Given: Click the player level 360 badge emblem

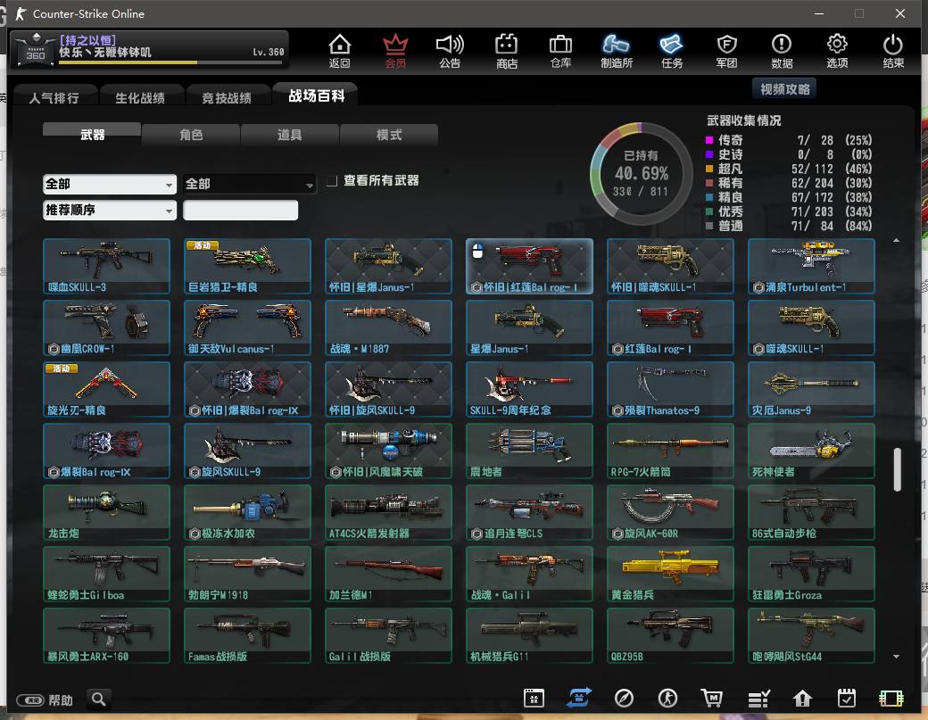Looking at the screenshot, I should click(x=35, y=50).
